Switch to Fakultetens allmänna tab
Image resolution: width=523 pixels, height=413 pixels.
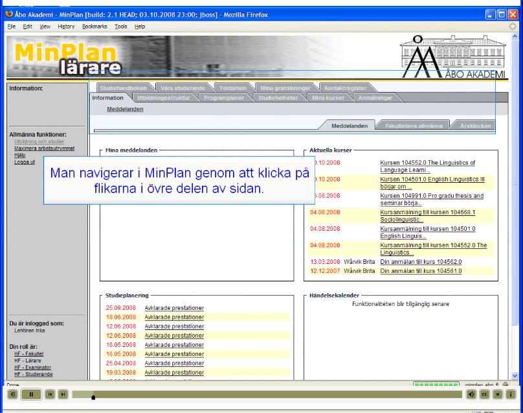pyautogui.click(x=414, y=126)
